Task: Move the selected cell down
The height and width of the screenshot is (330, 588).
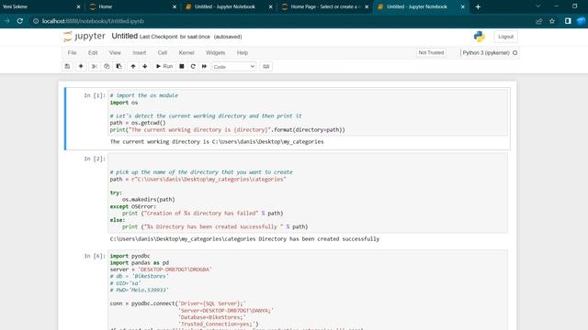Action: tap(145, 67)
